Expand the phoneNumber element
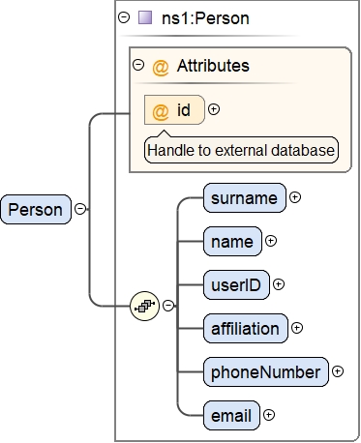 point(338,371)
